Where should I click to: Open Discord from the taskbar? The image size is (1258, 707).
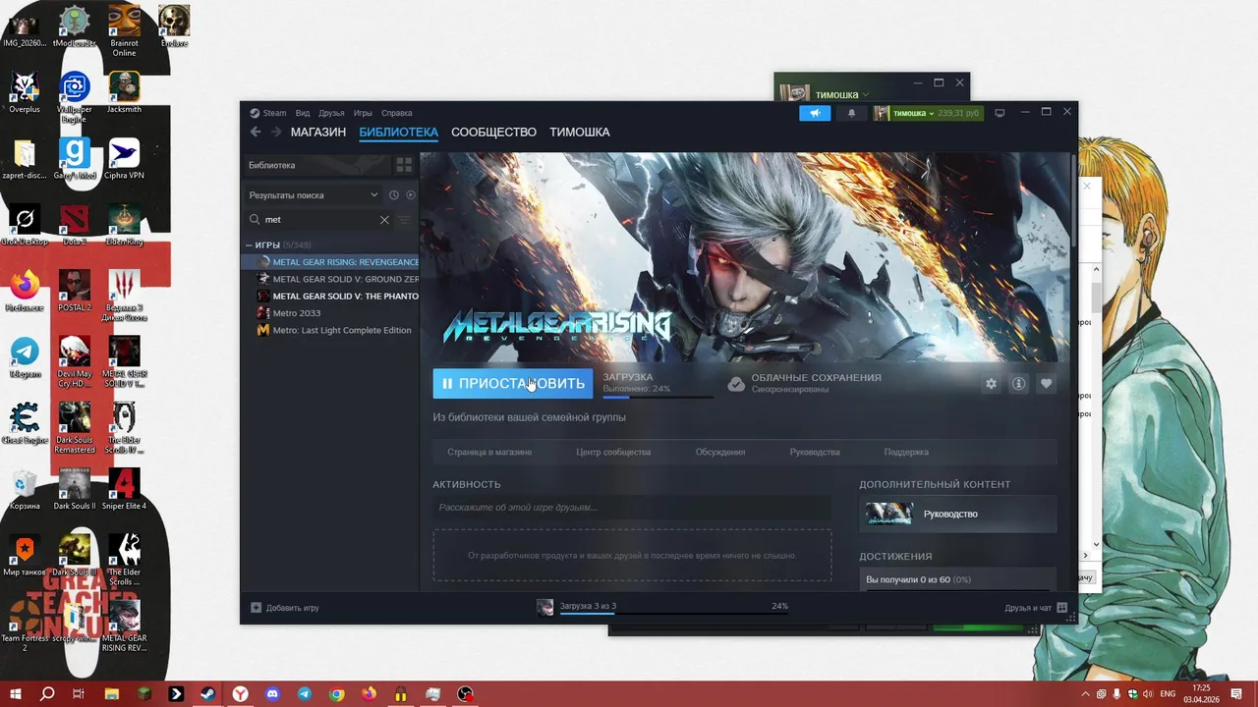point(272,694)
